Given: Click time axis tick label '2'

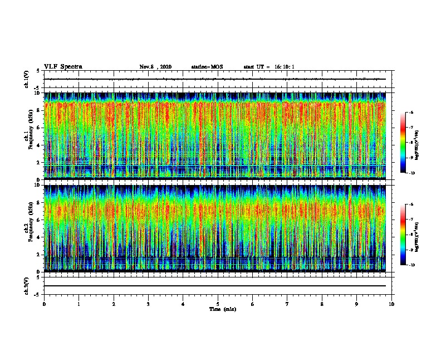Looking at the screenshot, I should (x=114, y=304).
